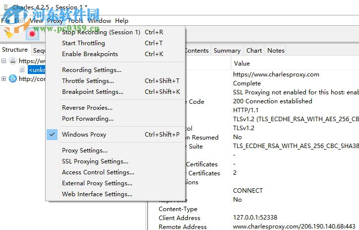The height and width of the screenshot is (230, 359).
Task: Switch to the Summary tab
Action: click(x=227, y=51)
